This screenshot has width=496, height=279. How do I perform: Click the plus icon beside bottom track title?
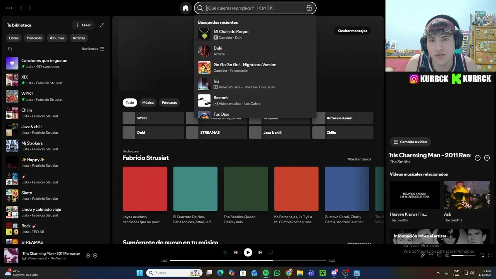pyautogui.click(x=95, y=255)
